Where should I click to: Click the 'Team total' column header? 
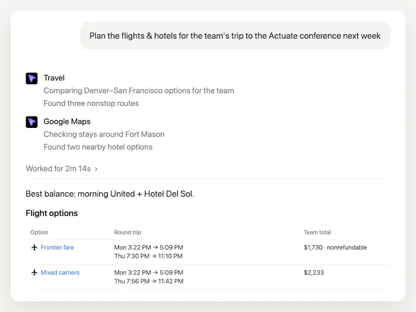point(317,232)
